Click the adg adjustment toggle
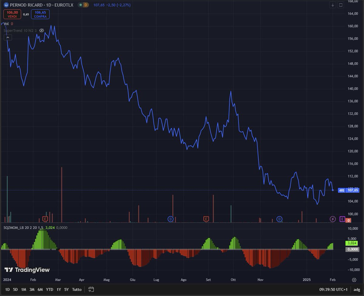This screenshot has height=296, width=364. (357, 289)
